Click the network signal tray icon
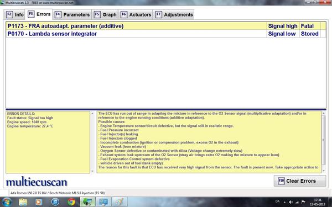The image size is (332, 207). 297,202
